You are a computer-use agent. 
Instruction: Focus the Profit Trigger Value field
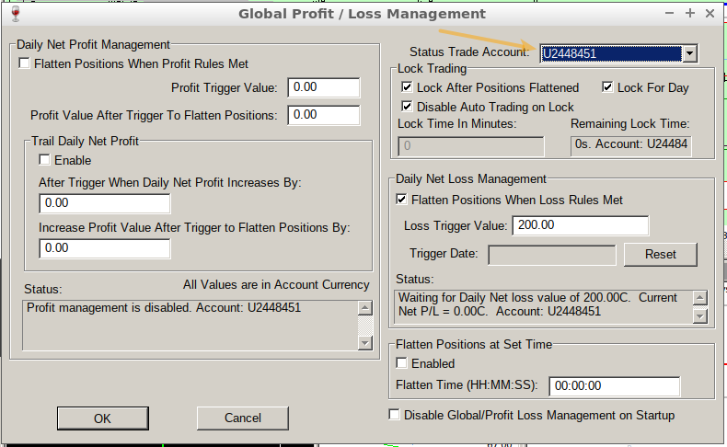(x=324, y=87)
